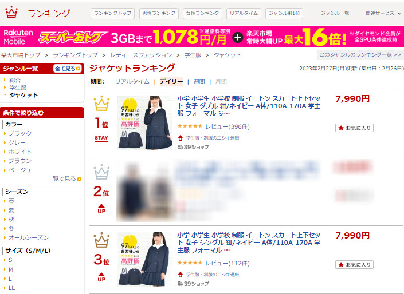Image resolution: width=404 pixels, height=294 pixels.
Task: Expand the color list with 一覧で見る
Action: (x=64, y=179)
